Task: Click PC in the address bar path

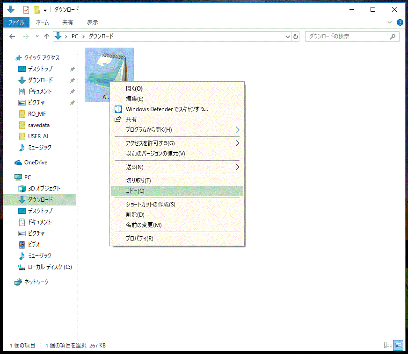Action: (x=75, y=36)
